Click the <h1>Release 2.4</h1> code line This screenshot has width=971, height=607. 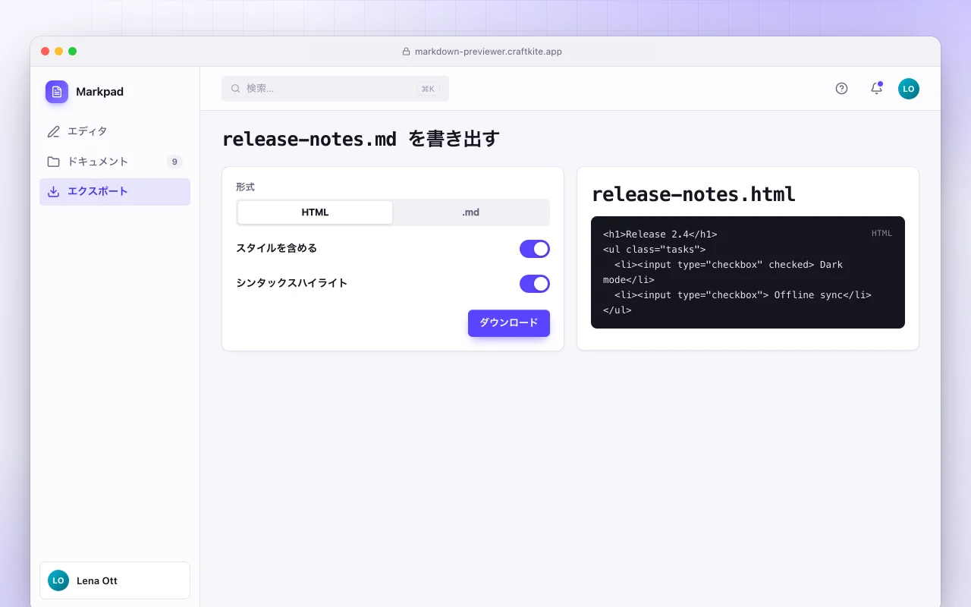(660, 234)
